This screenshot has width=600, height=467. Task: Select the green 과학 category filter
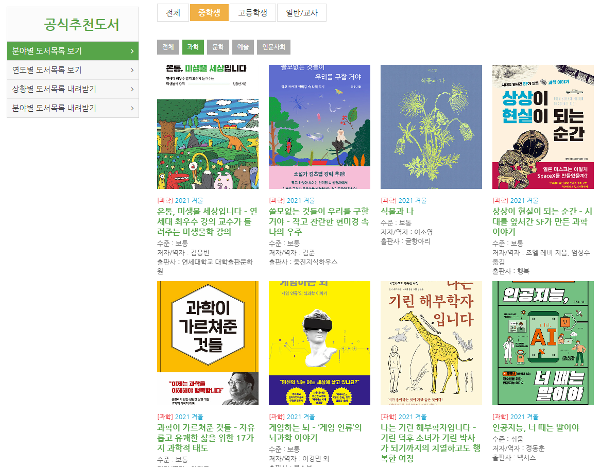[x=193, y=47]
